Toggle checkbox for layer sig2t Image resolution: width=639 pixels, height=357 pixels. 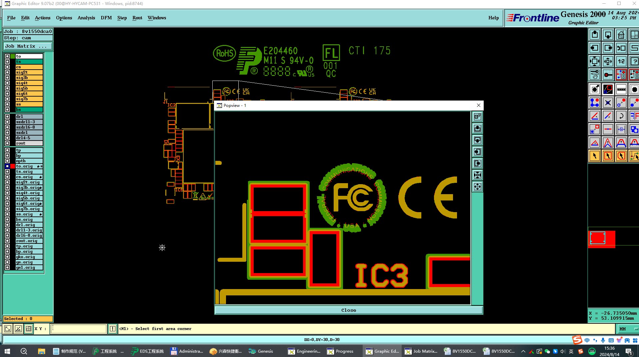coord(7,72)
